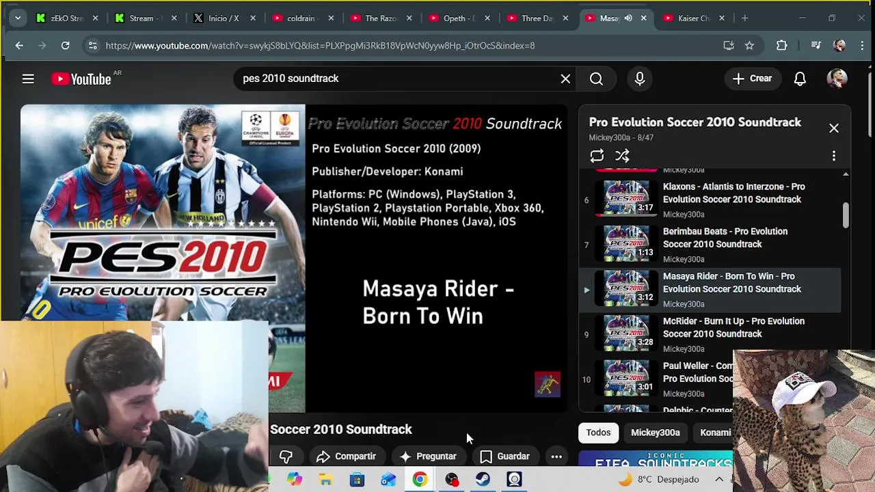Screen dimensions: 875x492
Task: Open more video actions (three dots)
Action: pos(556,456)
